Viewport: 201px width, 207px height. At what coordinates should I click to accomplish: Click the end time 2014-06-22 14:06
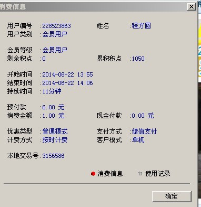click(67, 83)
